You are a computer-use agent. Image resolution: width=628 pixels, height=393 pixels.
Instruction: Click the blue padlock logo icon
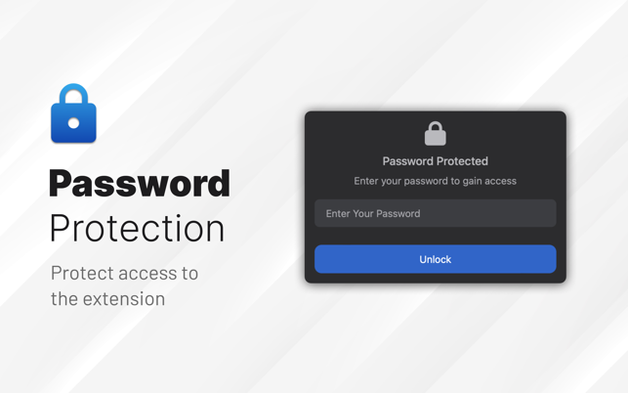pyautogui.click(x=73, y=113)
